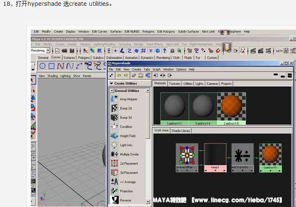The height and width of the screenshot is (207, 296).
Task: Open the Graph menu in Hypershade
Action: (x=156, y=70)
